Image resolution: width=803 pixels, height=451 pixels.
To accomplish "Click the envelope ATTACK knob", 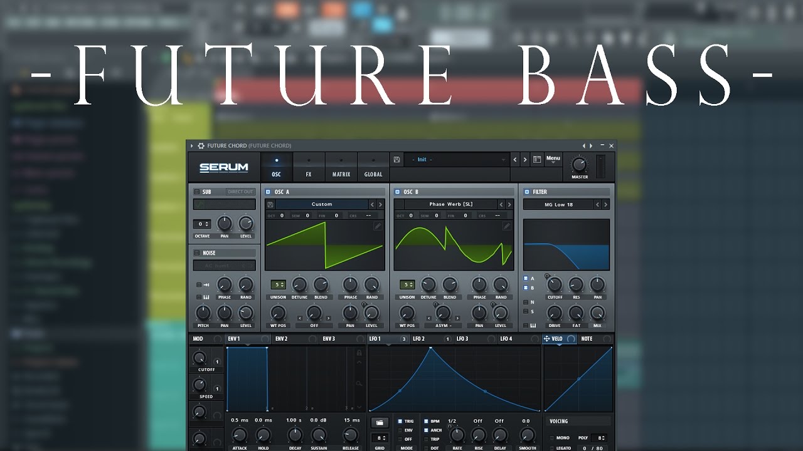I will (239, 435).
